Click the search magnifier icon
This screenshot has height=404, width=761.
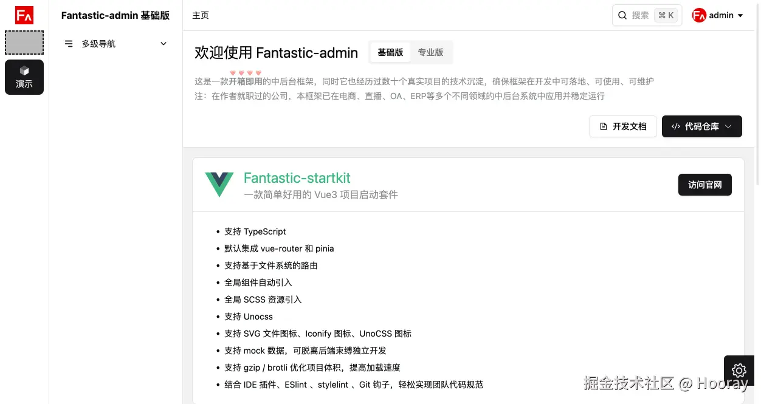pyautogui.click(x=622, y=15)
